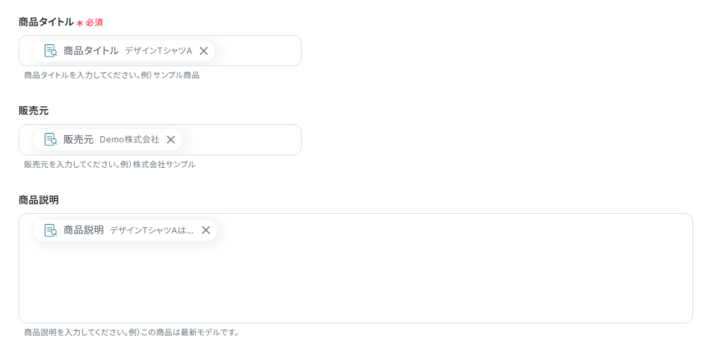Click the hint text mentioning 最新モデル

click(132, 332)
